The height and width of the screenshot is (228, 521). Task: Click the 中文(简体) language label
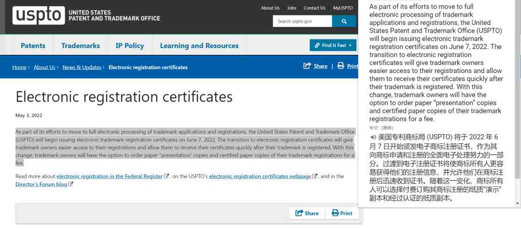(381, 128)
